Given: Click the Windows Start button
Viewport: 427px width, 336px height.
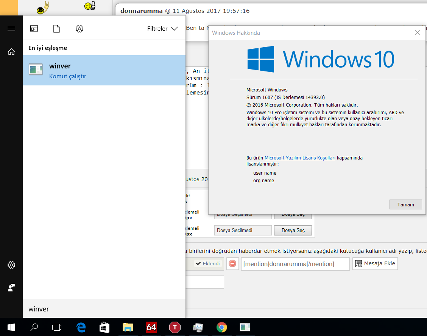Looking at the screenshot, I should [11, 327].
